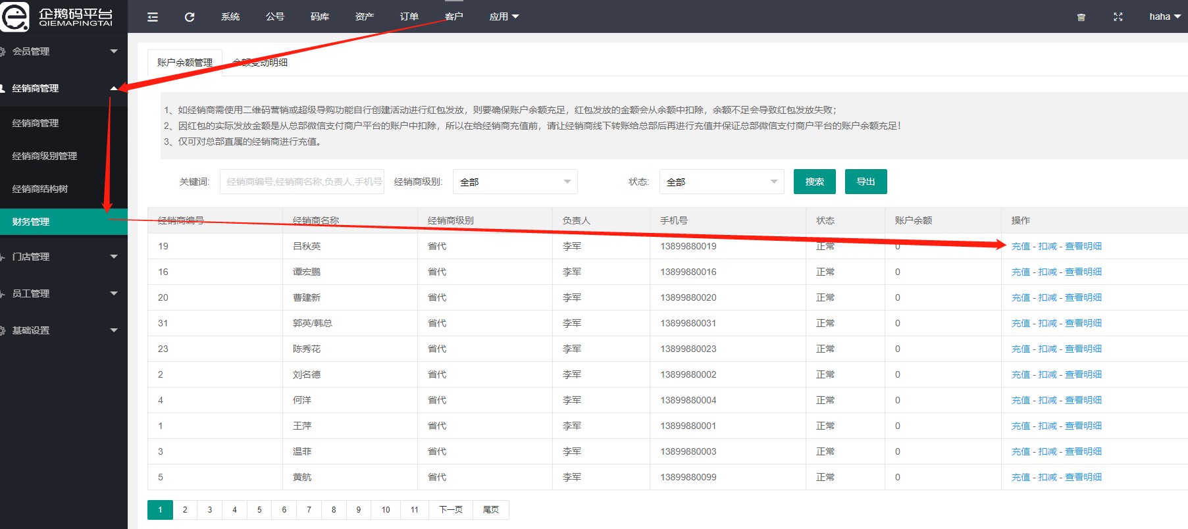This screenshot has width=1188, height=529.
Task: Click the hamburger menu collapse icon
Action: pyautogui.click(x=153, y=17)
